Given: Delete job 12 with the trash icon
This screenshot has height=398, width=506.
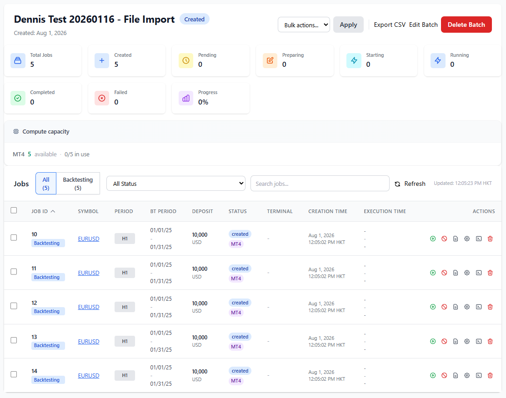Looking at the screenshot, I should [490, 307].
